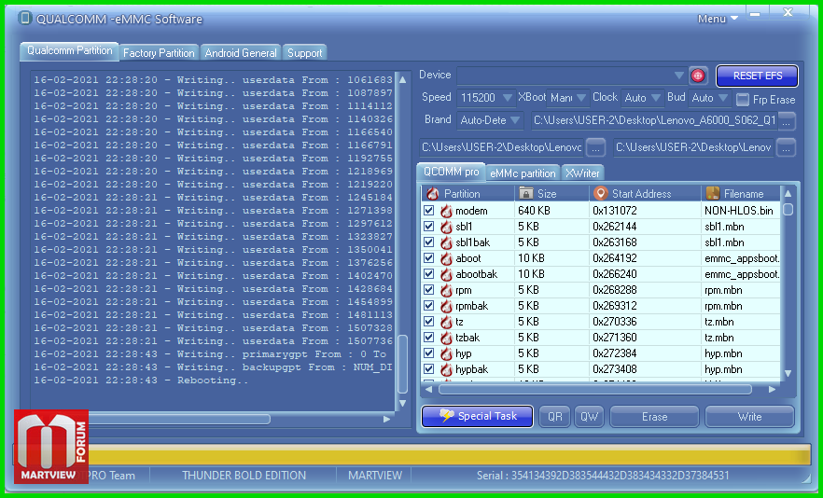The image size is (823, 498).
Task: Uncheck the tz partition checkbox
Action: point(429,321)
